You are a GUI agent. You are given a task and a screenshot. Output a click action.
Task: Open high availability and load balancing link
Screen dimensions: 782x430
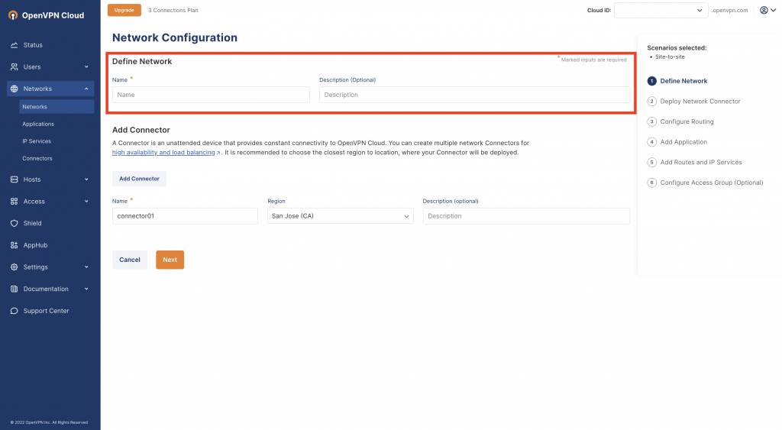(163, 153)
